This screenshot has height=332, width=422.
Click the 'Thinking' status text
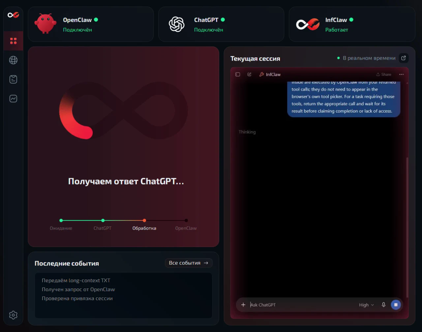coord(247,132)
